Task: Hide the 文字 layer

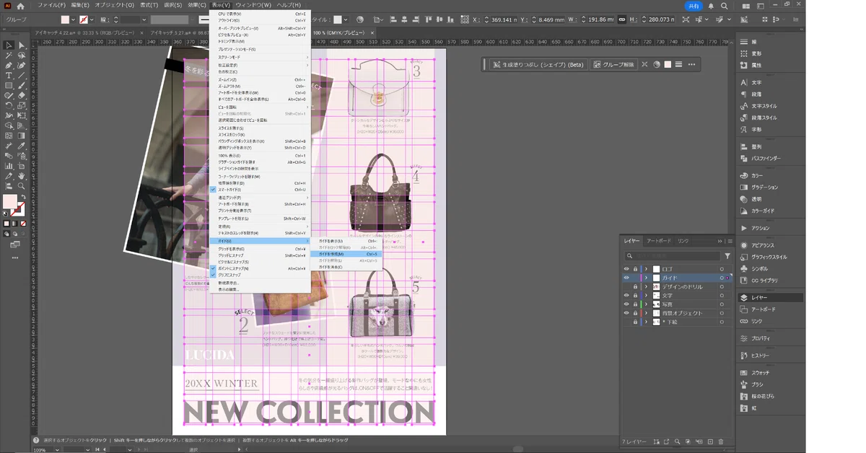Action: 626,296
